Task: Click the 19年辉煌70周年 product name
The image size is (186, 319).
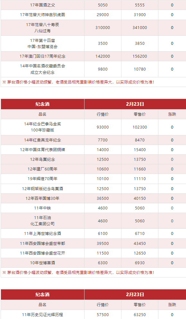Action: pyautogui.click(x=42, y=179)
